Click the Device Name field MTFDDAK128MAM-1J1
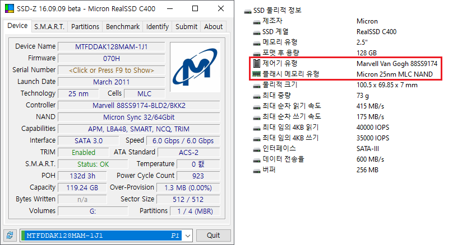 [x=112, y=46]
